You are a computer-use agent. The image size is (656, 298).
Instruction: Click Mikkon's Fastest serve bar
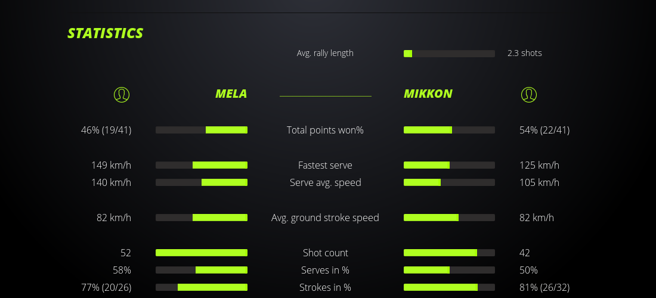449,165
